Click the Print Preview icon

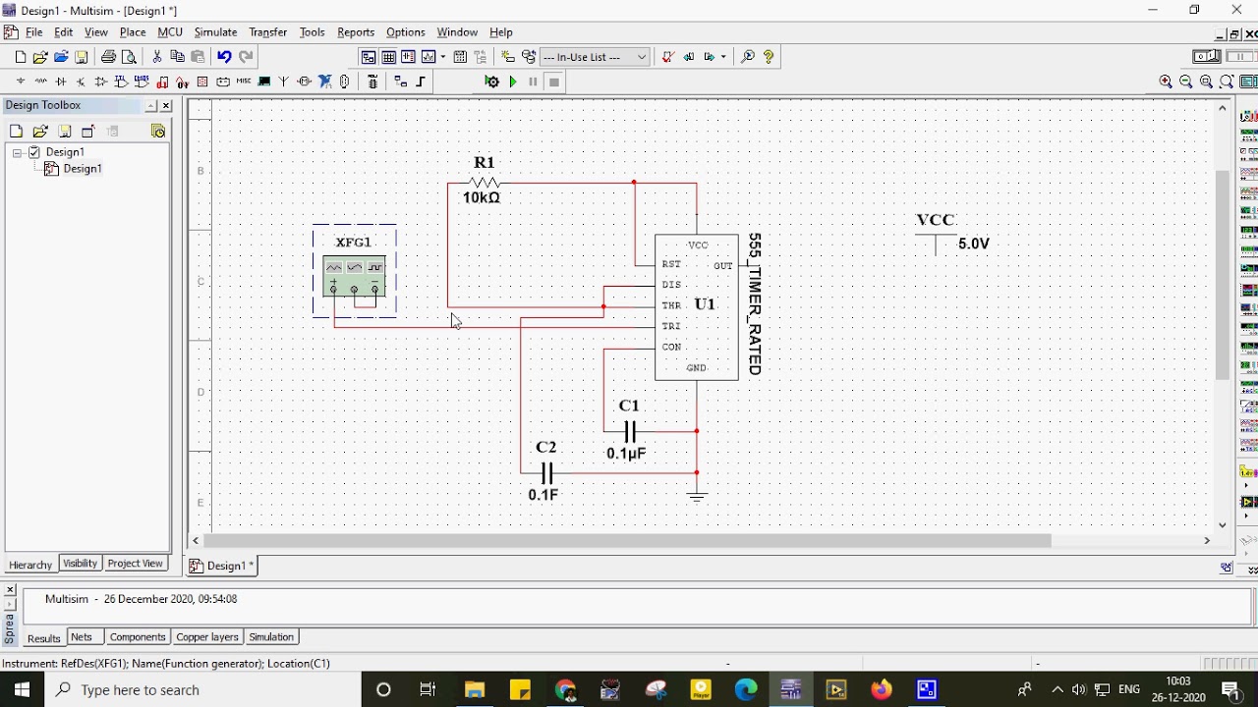point(129,57)
